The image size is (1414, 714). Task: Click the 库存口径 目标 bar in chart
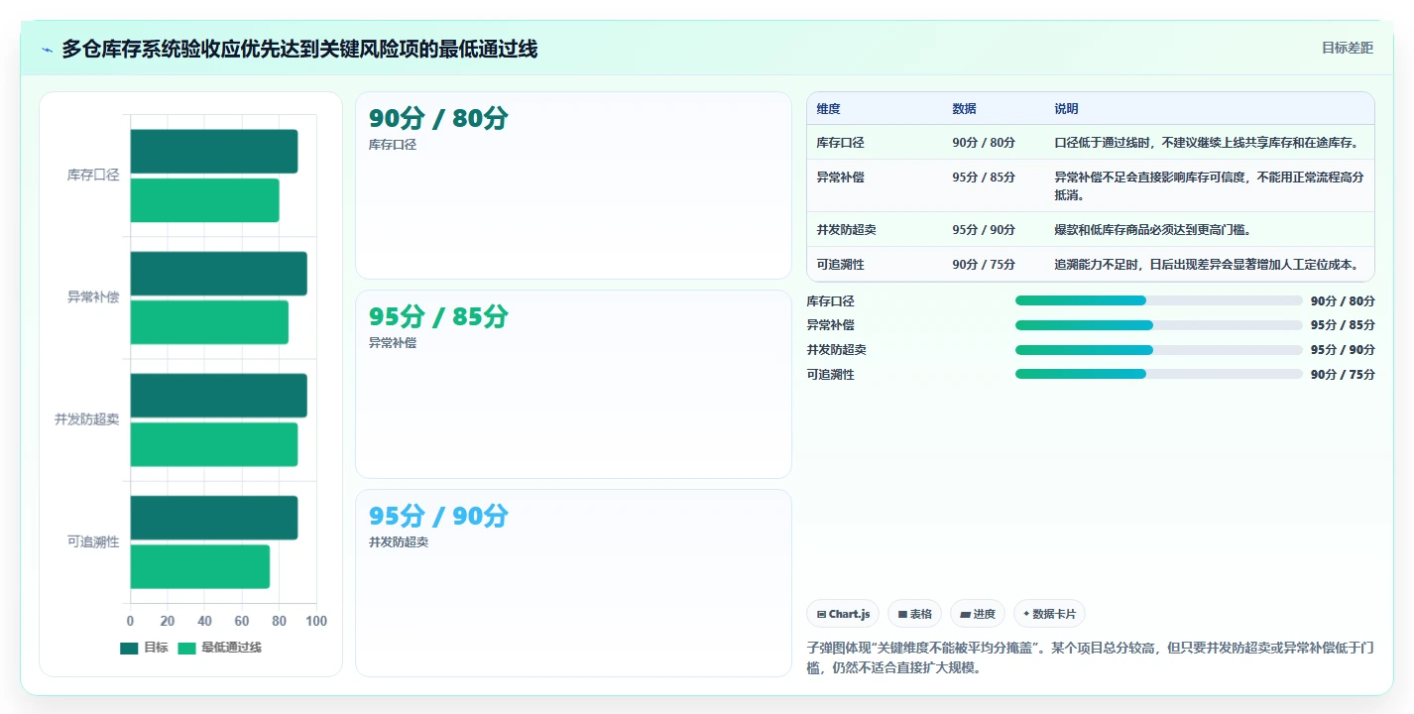click(213, 152)
